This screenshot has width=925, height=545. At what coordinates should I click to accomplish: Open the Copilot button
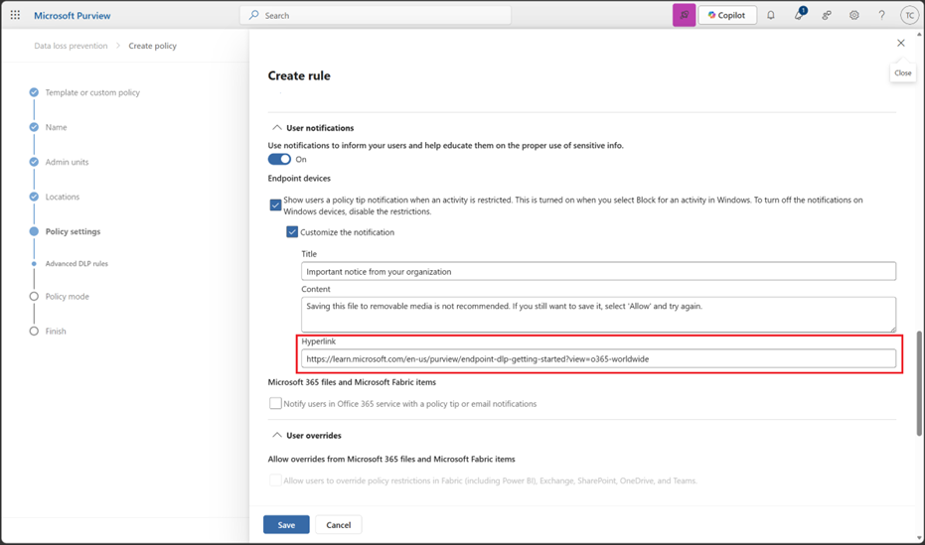(727, 15)
